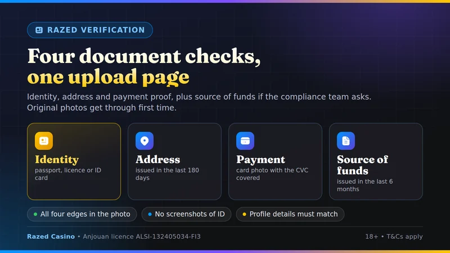Open the Razed Casino footer link
The width and height of the screenshot is (450, 253).
click(x=51, y=237)
